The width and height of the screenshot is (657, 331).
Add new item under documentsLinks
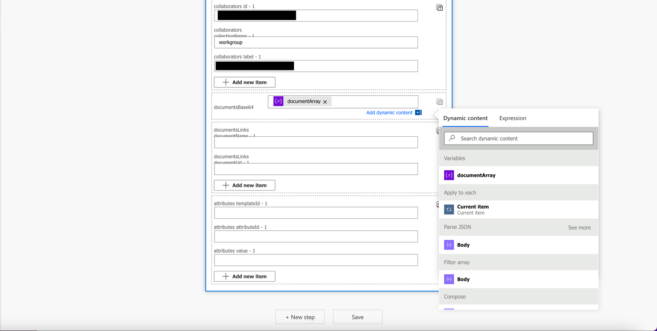coord(244,185)
